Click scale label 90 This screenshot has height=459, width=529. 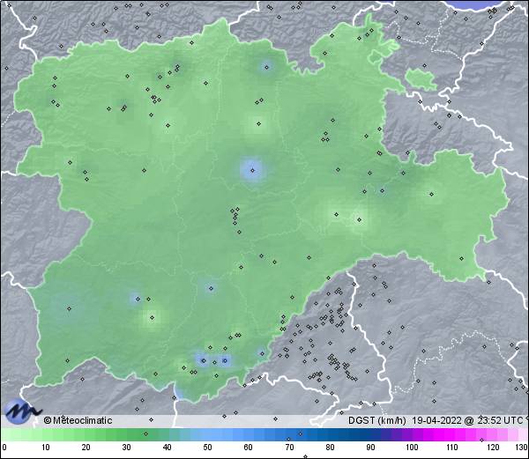(x=370, y=448)
